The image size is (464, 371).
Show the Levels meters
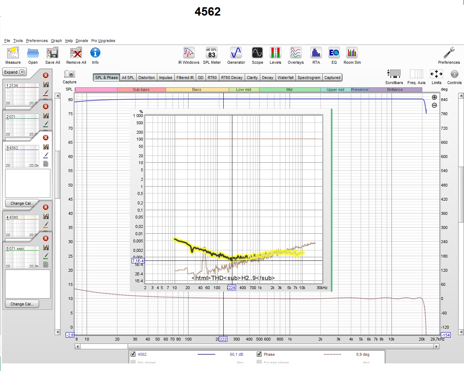click(x=275, y=53)
